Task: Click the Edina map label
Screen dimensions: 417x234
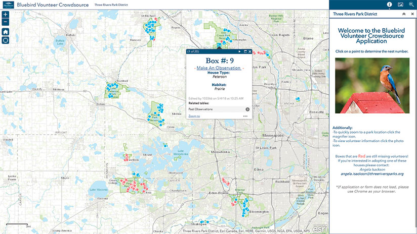Action: (x=259, y=169)
